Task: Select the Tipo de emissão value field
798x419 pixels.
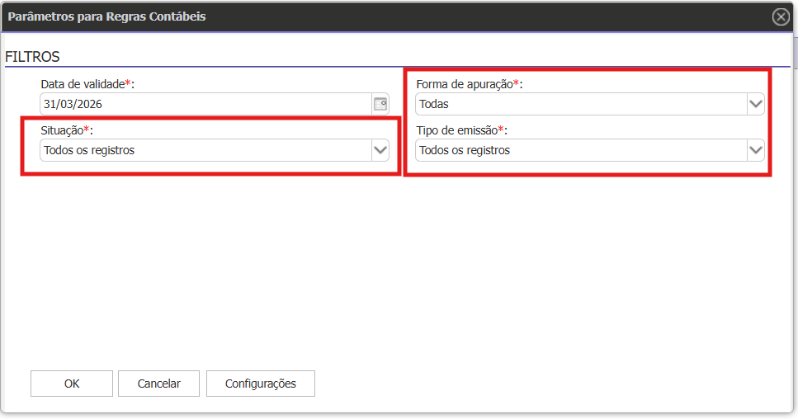Action: 580,150
